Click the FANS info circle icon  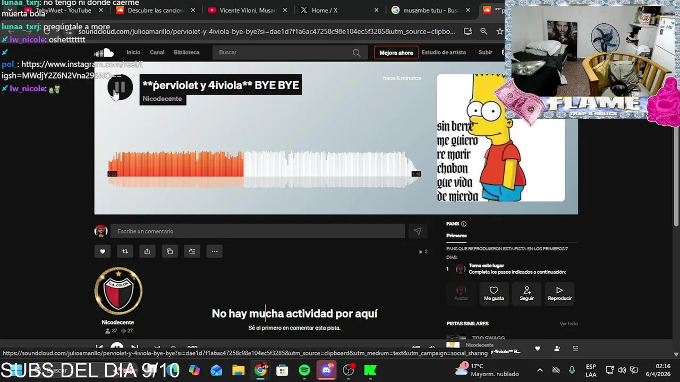click(464, 224)
